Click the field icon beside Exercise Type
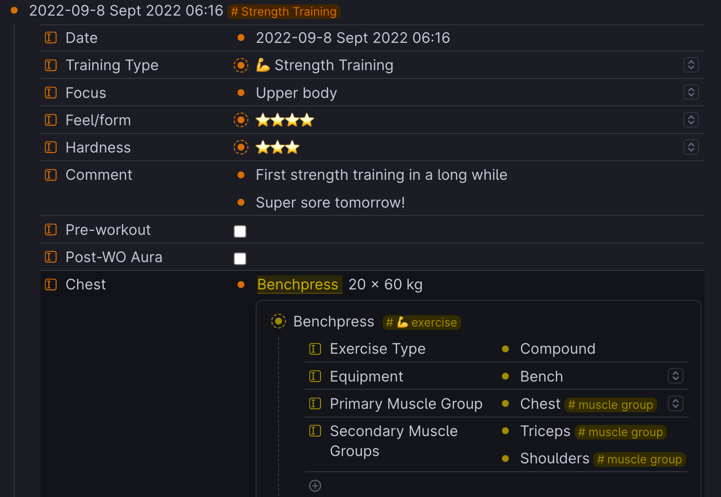Screen dimensions: 721x497 [x=315, y=348]
